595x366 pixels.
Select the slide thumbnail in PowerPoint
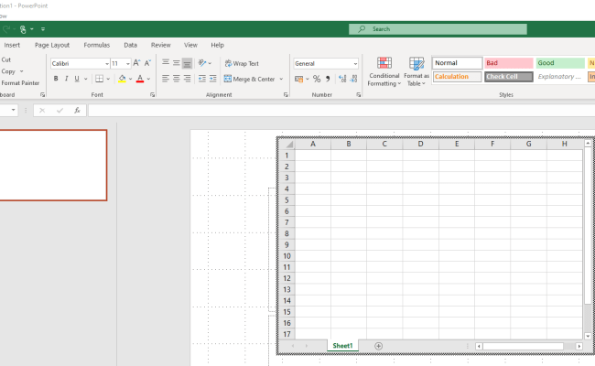coord(53,166)
